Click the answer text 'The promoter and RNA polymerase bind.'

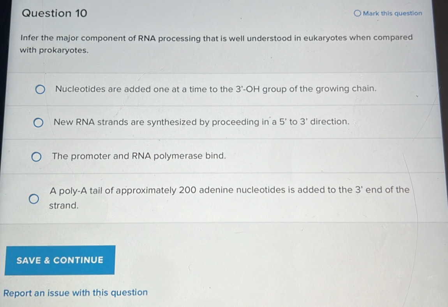(x=139, y=156)
